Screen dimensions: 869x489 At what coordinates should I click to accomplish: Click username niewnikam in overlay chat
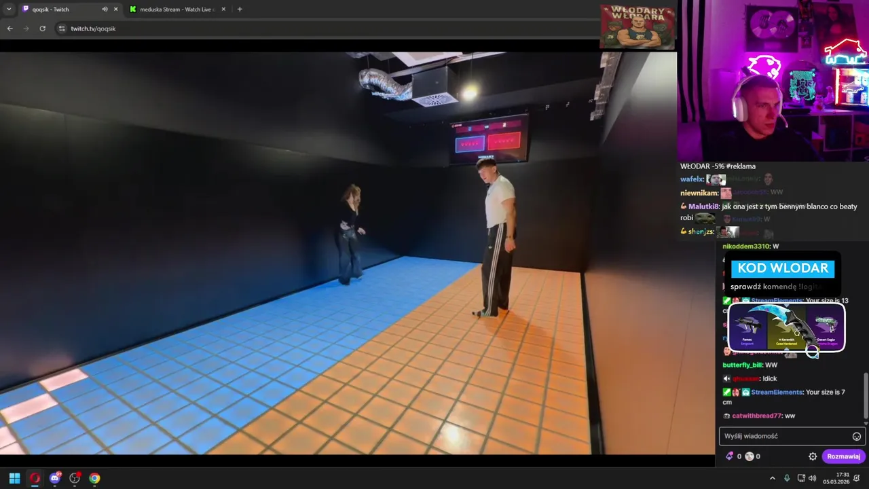coord(699,193)
